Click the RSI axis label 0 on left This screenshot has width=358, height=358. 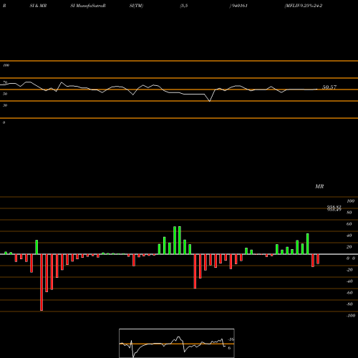click(x=4, y=122)
